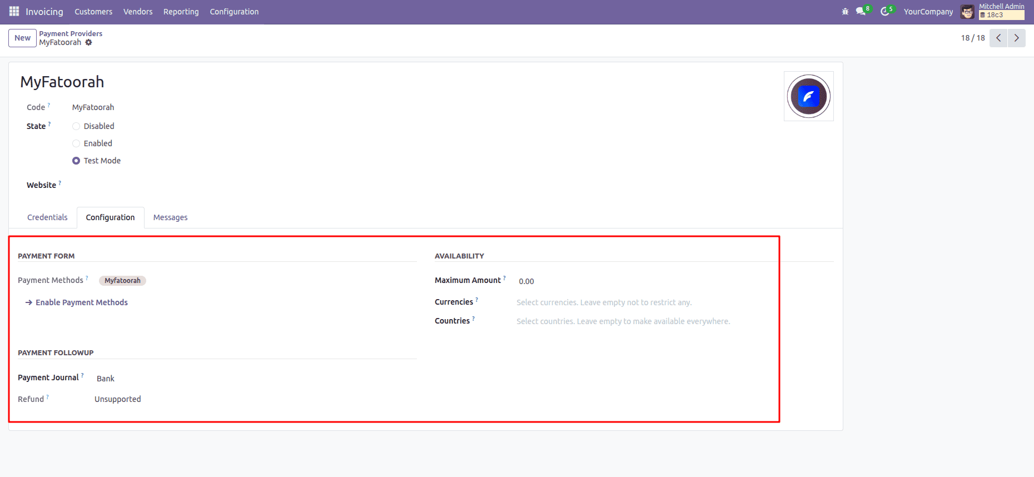Open the apps grid menu icon
Screen dimensions: 1034x477
pos(14,11)
